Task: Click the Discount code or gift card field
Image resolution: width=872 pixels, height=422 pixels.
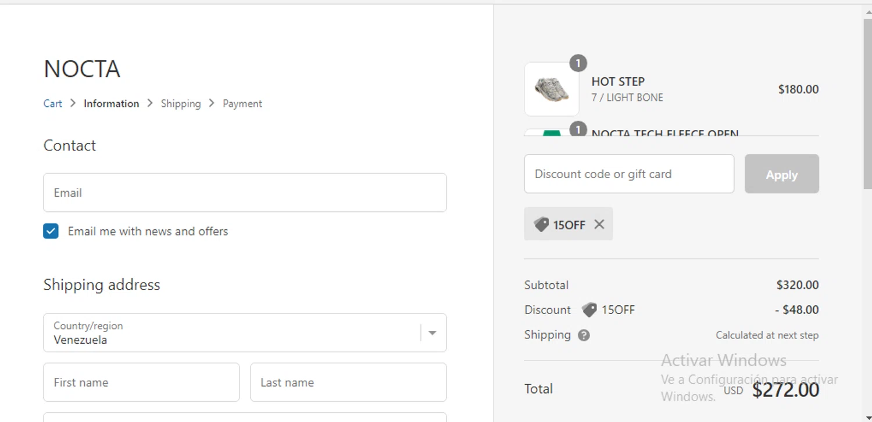Action: pyautogui.click(x=629, y=174)
